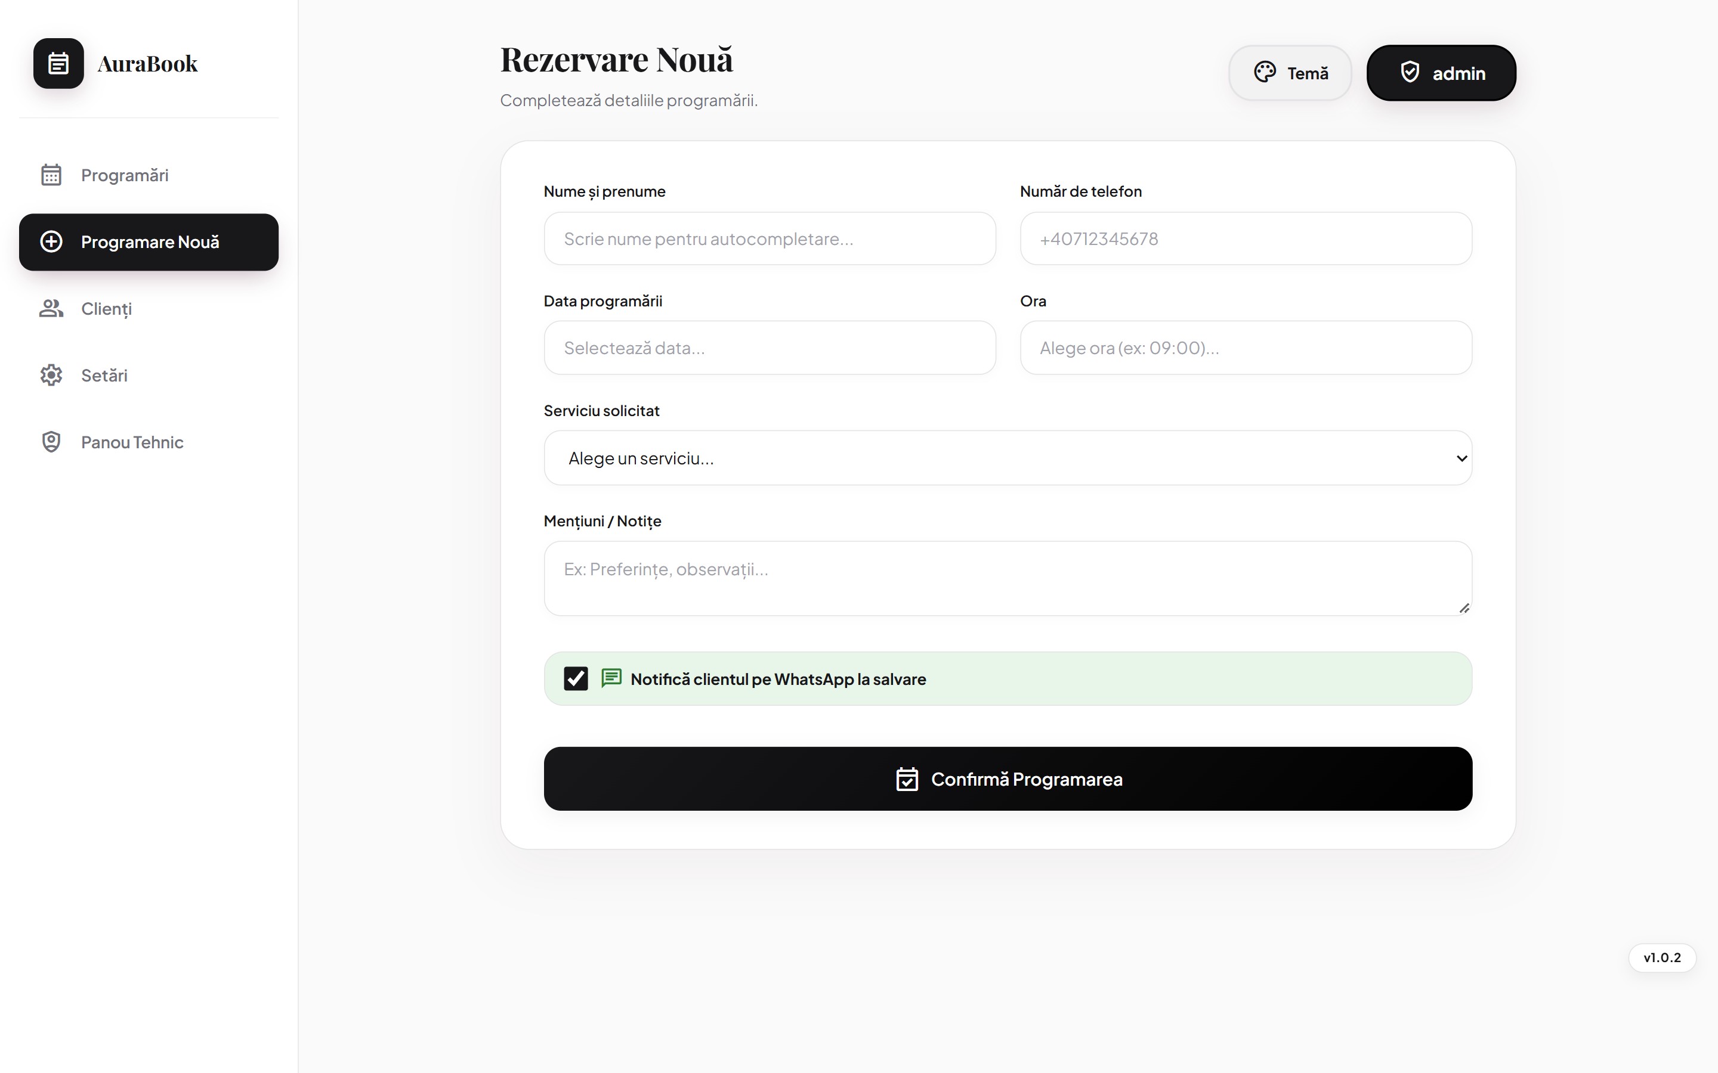Click the AuraBook brand name
Screen dimensions: 1718x1073
147,64
